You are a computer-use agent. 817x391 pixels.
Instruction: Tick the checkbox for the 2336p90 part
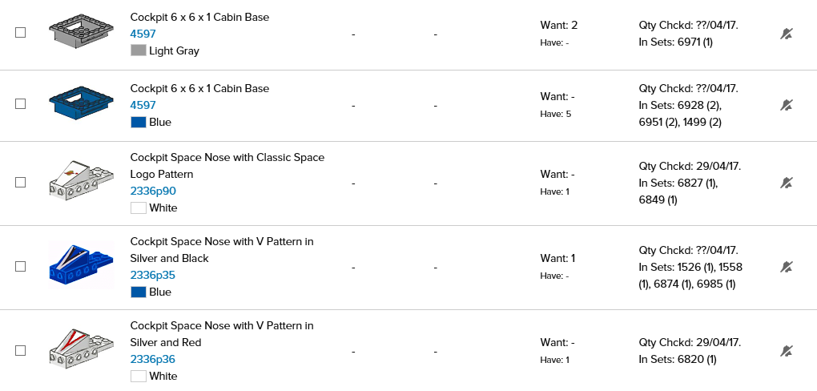tap(21, 183)
